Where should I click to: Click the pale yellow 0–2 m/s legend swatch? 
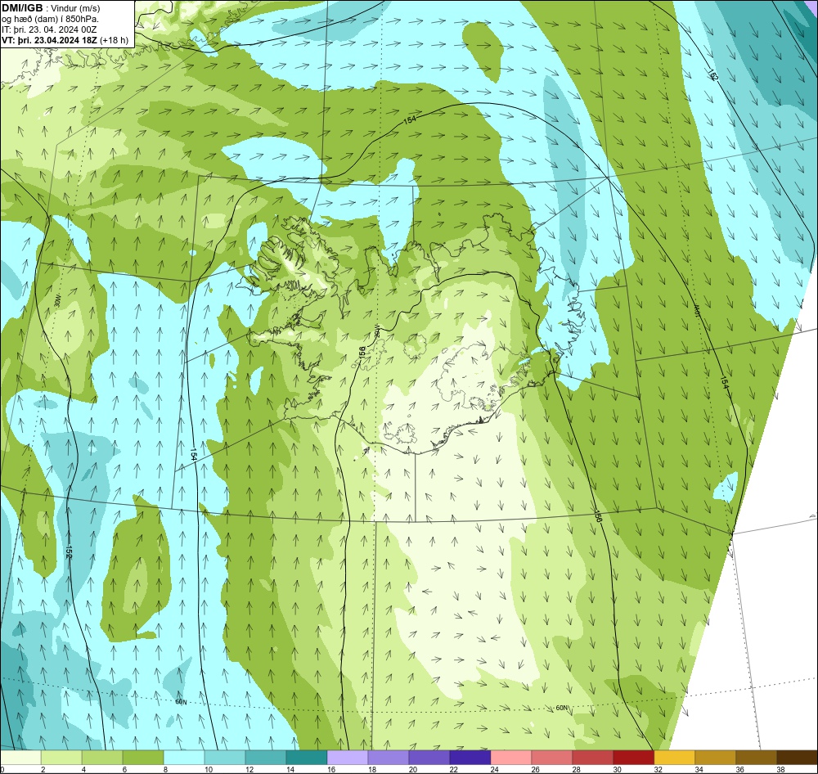coord(20,758)
